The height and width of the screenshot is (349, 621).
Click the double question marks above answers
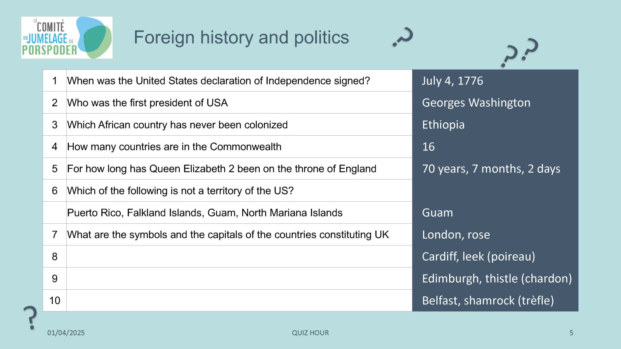[x=520, y=52]
